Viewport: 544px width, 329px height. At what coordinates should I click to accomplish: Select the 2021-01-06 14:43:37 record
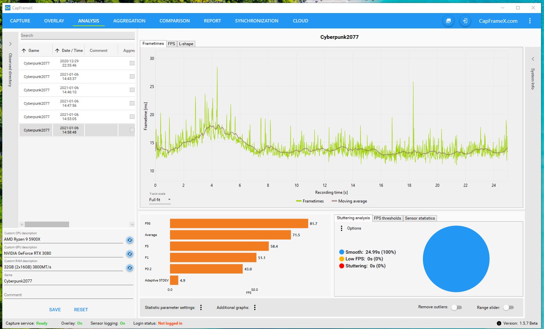(x=77, y=77)
